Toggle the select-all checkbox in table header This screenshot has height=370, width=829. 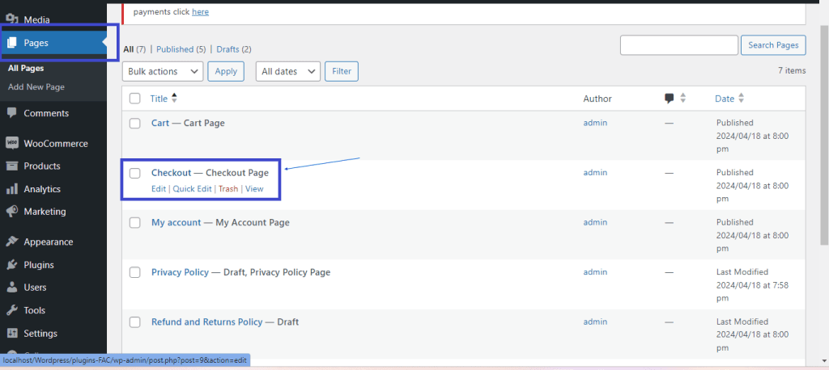(x=135, y=99)
